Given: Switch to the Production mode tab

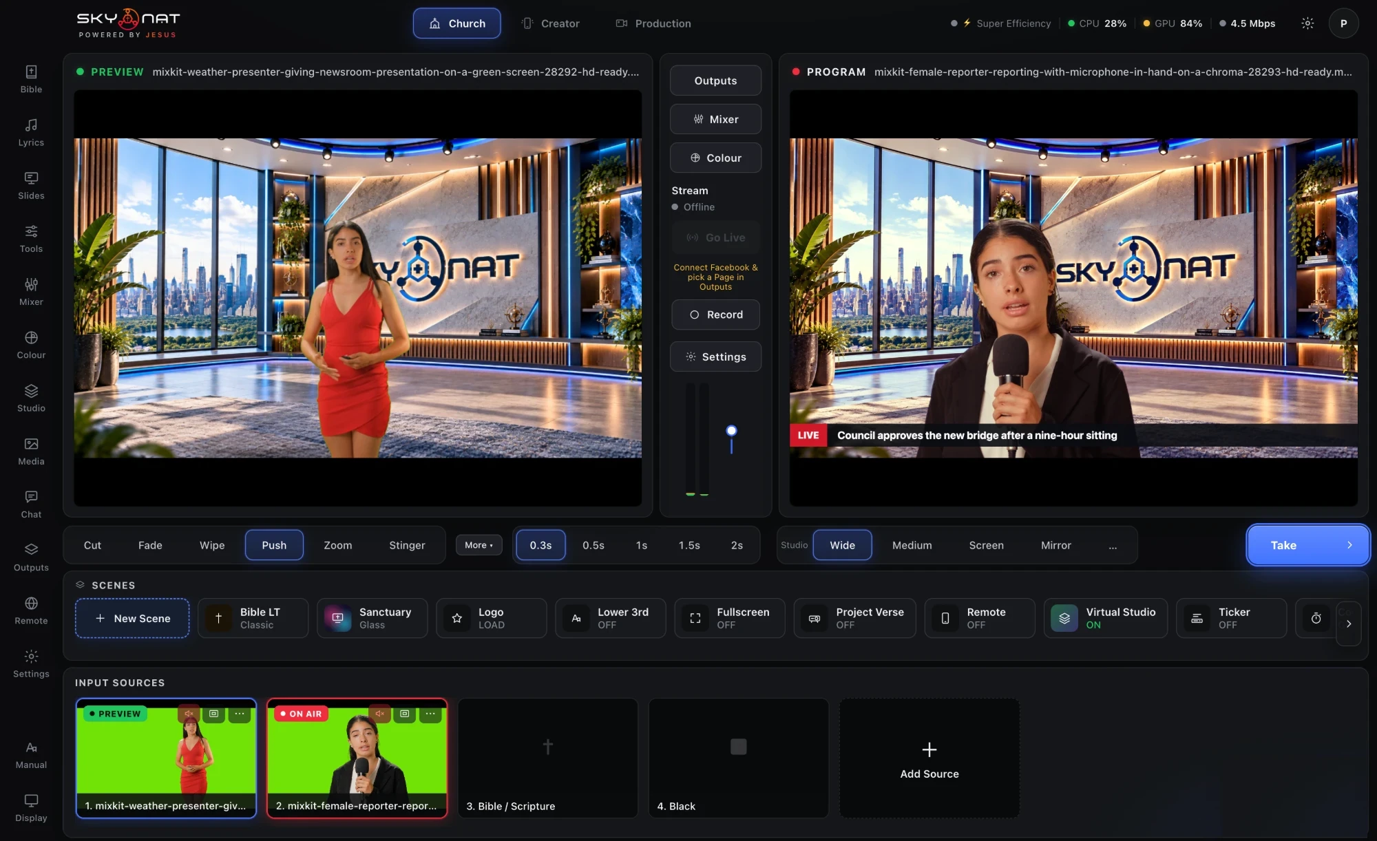Looking at the screenshot, I should click(x=653, y=23).
